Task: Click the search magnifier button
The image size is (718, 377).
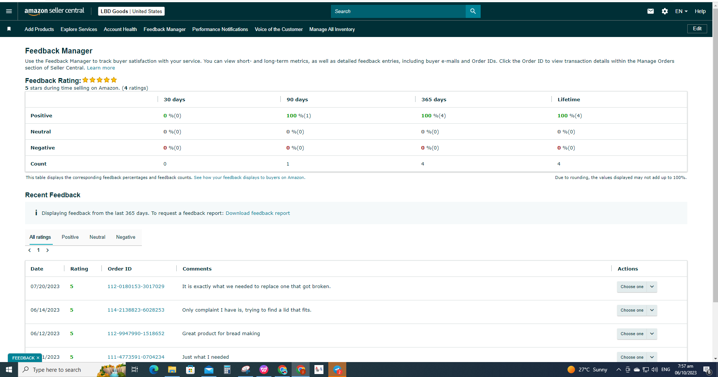Action: (x=473, y=11)
